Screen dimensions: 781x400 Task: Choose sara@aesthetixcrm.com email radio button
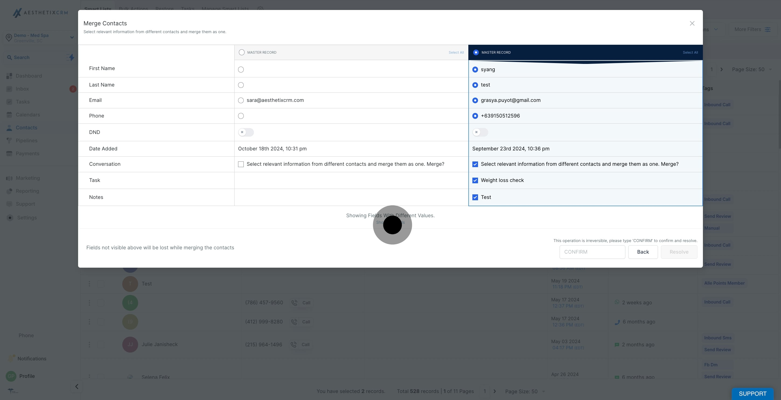[x=241, y=101]
